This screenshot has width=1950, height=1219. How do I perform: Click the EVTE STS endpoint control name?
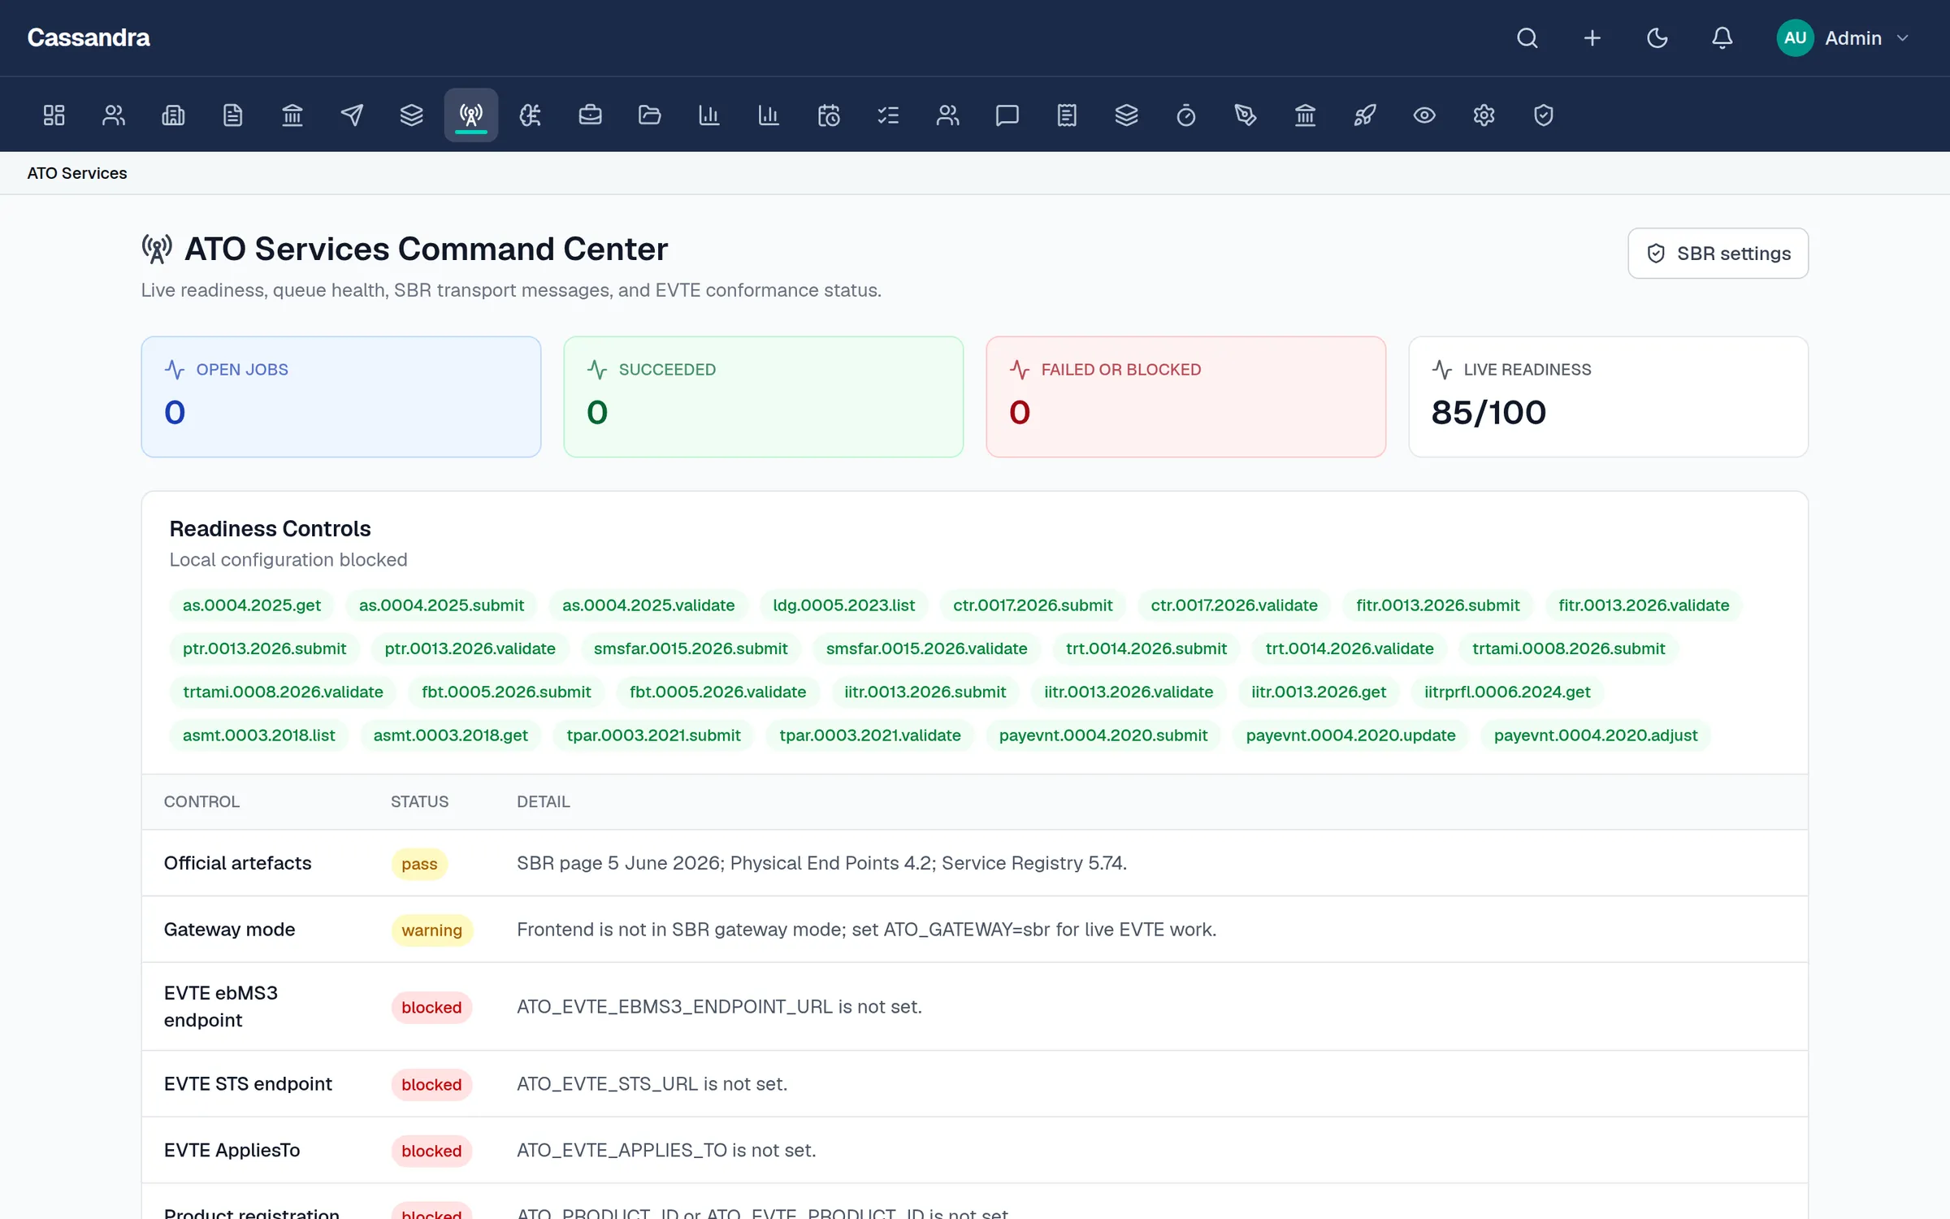(x=248, y=1084)
